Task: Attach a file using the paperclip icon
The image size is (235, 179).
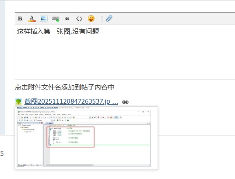Action: pos(109,18)
